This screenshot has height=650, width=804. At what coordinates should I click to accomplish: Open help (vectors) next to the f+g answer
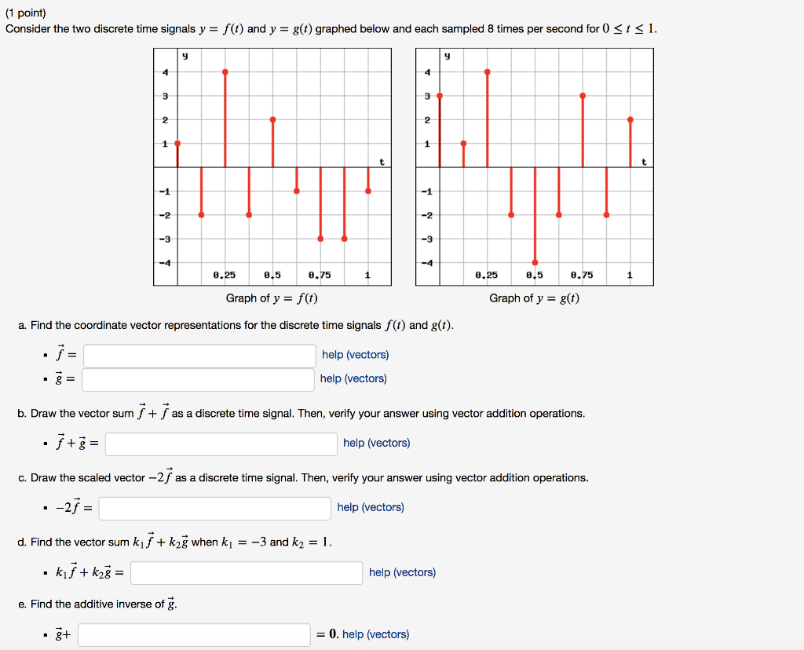375,442
